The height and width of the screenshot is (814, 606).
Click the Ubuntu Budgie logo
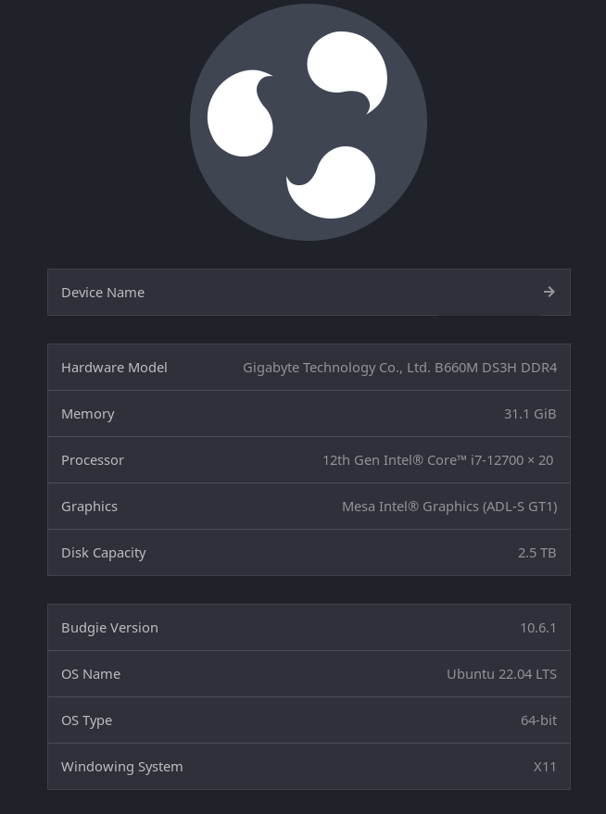(308, 122)
